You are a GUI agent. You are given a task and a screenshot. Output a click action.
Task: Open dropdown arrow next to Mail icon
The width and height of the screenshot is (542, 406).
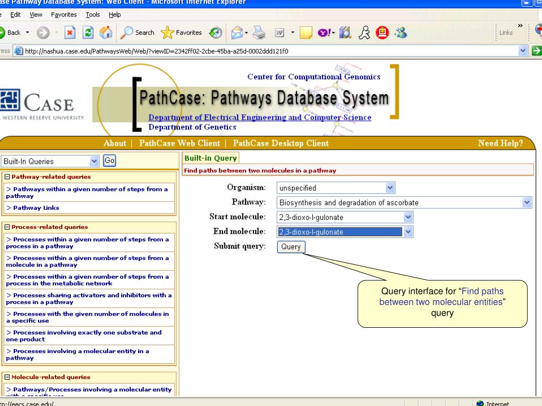(x=247, y=33)
